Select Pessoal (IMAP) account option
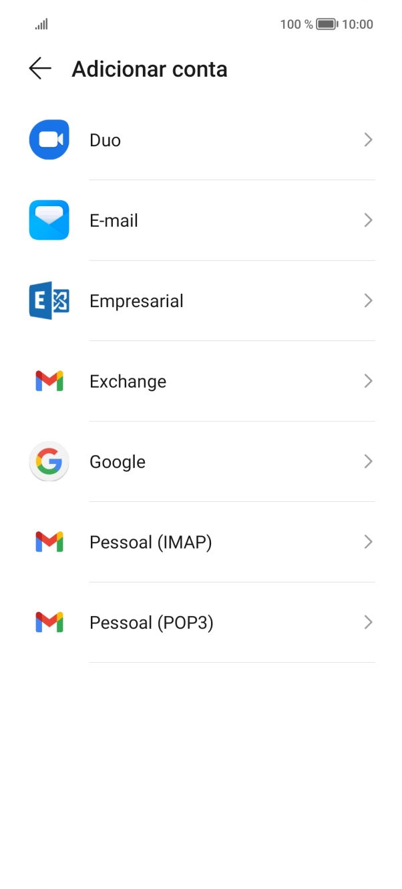The image size is (402, 889). [150, 542]
